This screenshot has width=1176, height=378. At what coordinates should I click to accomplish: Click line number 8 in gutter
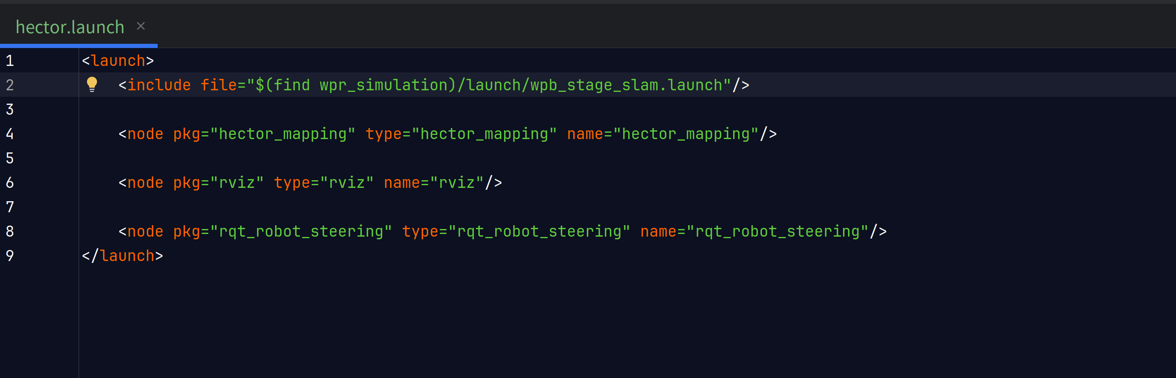pyautogui.click(x=10, y=232)
